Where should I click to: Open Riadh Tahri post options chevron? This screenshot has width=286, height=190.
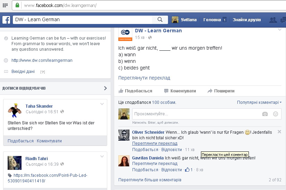pyautogui.click(x=102, y=156)
